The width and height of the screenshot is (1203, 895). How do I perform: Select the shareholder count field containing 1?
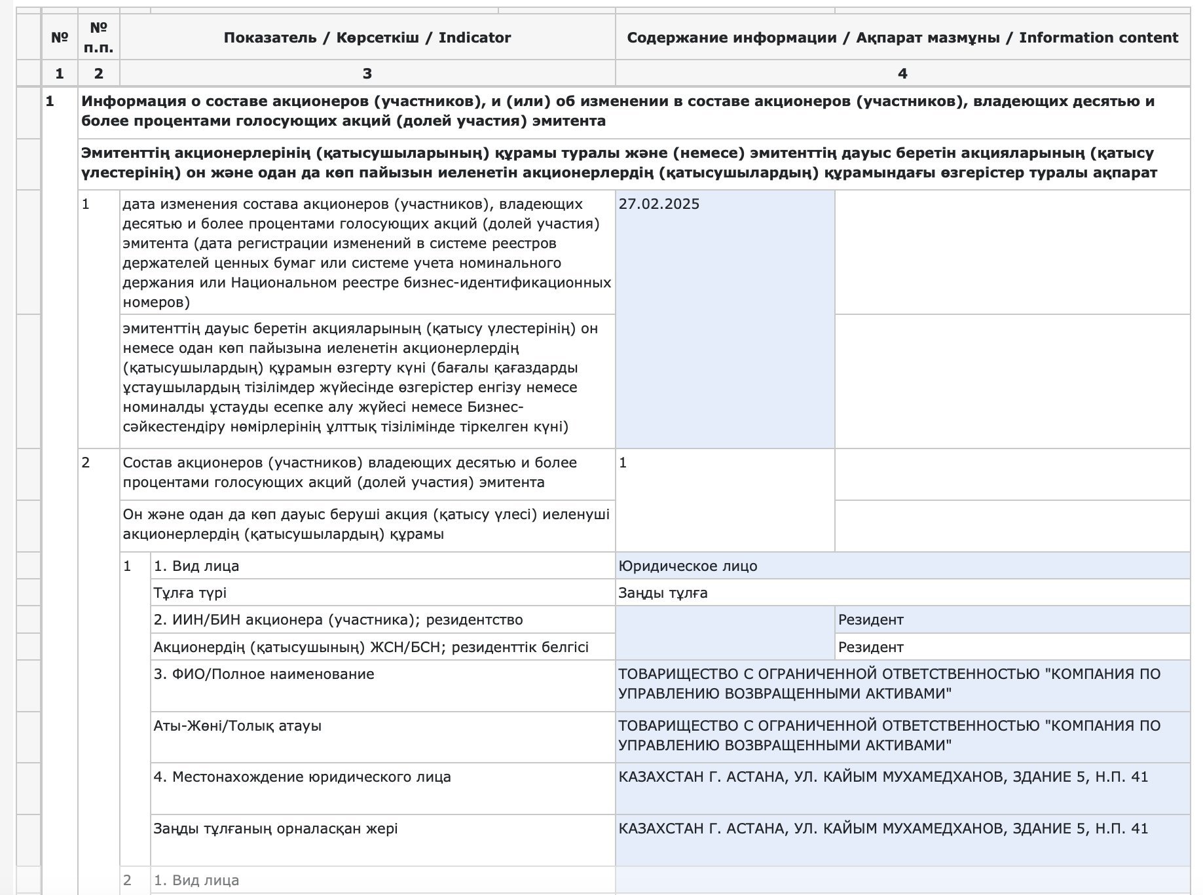pyautogui.click(x=724, y=500)
